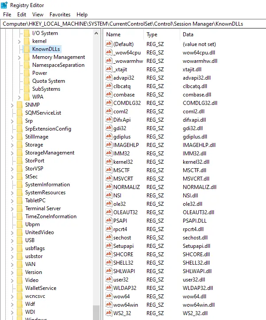Select the SystemInformation key
Image resolution: width=266 pixels, height=320 pixels.
click(x=47, y=185)
